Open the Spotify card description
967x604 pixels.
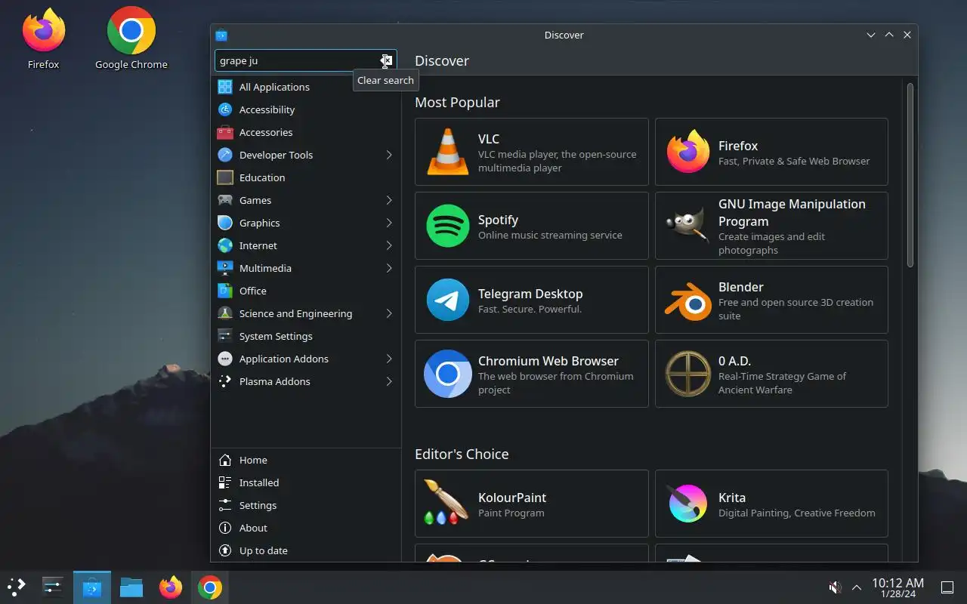(550, 235)
